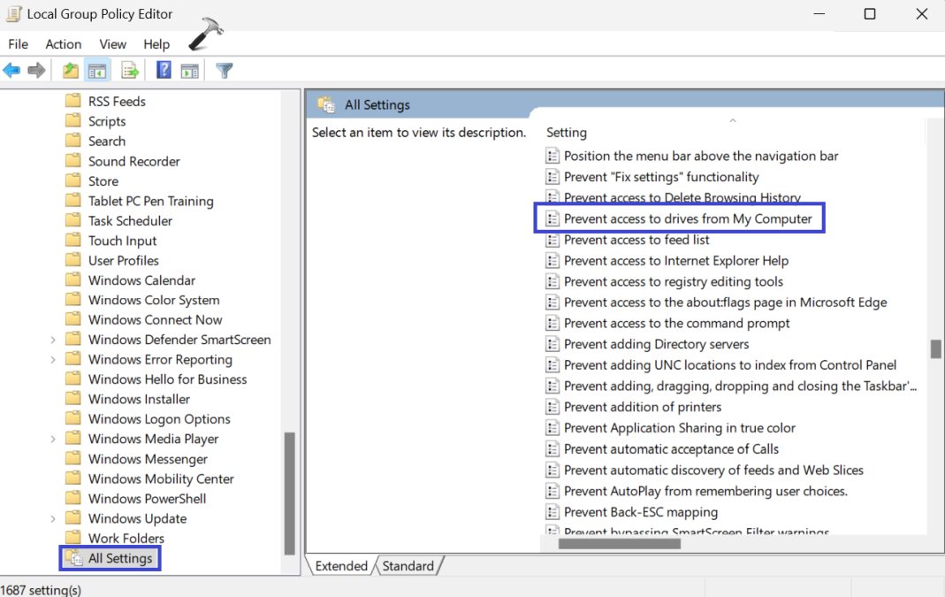This screenshot has width=945, height=597.
Task: Open the Action menu
Action: pyautogui.click(x=64, y=44)
